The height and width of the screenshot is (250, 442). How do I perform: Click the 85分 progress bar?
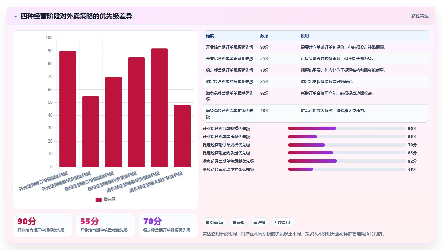(x=347, y=153)
